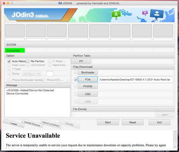
Task: Click the tilted Install Drivers button
Action: (32, 124)
